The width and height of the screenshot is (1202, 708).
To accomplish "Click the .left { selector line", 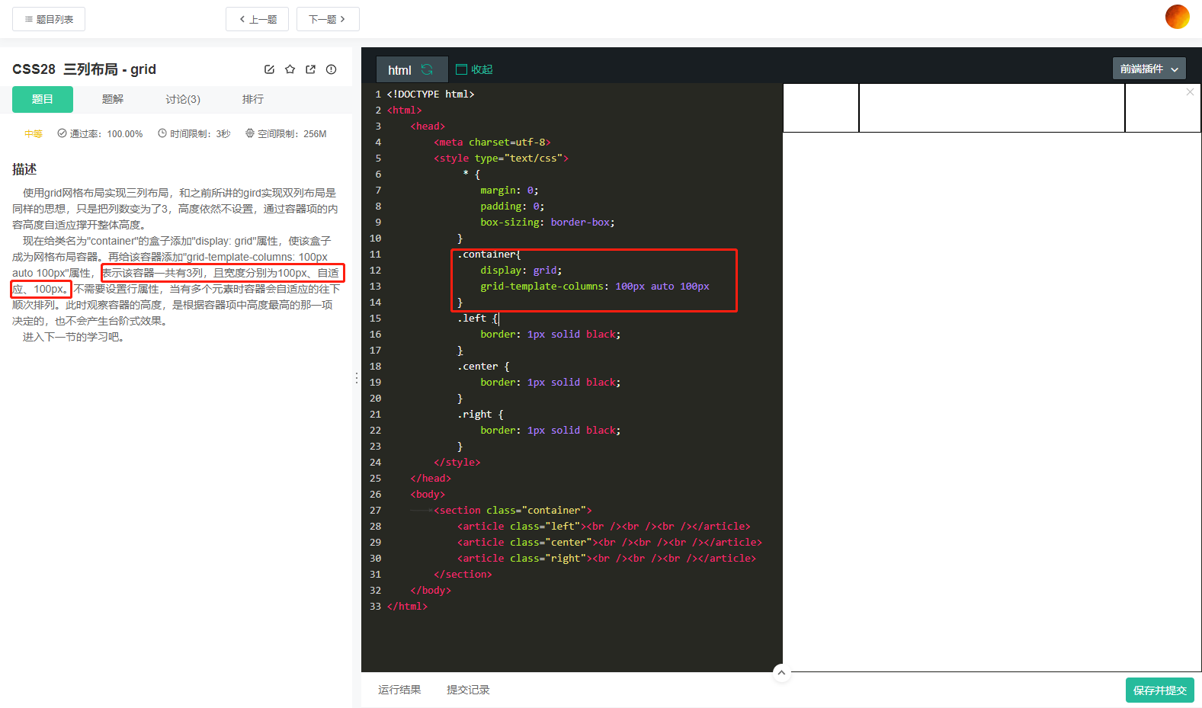I will 478,319.
